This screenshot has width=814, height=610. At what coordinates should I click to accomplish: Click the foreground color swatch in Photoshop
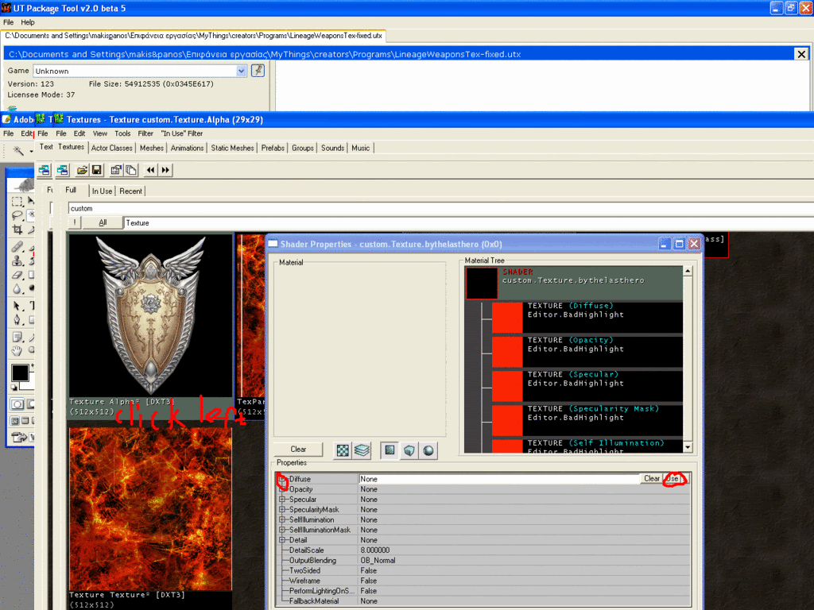[x=19, y=373]
